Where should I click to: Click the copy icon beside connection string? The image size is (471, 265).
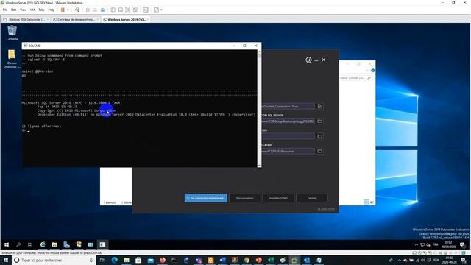click(x=319, y=106)
